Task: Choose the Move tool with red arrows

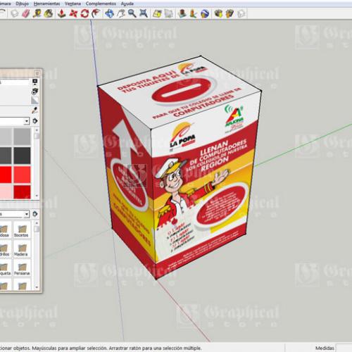Action: (73, 13)
